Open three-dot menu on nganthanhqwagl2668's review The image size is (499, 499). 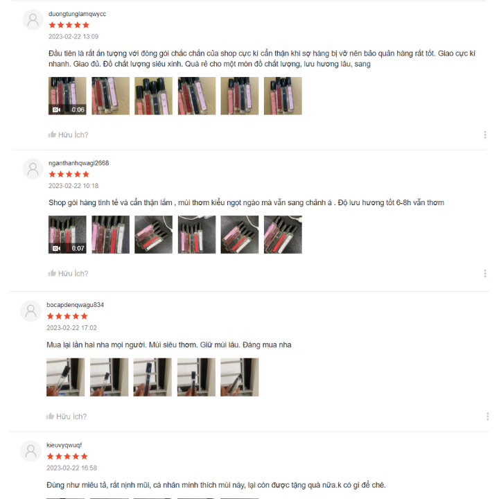(485, 273)
